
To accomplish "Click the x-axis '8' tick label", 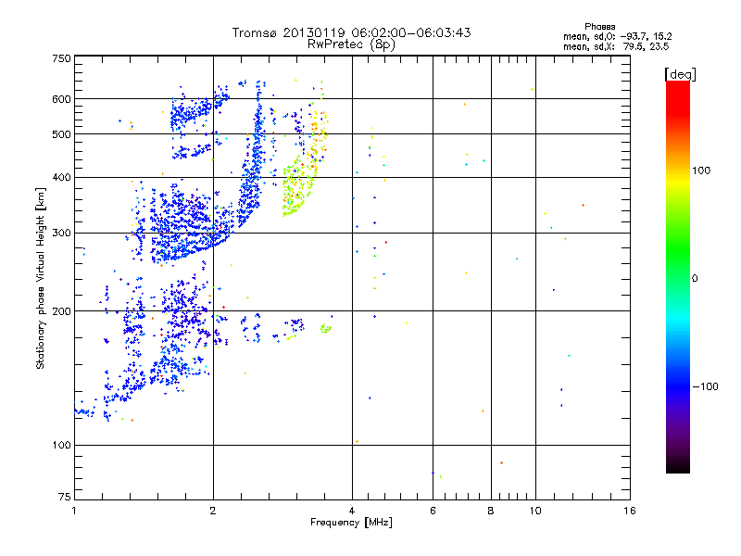I will click(x=491, y=511).
